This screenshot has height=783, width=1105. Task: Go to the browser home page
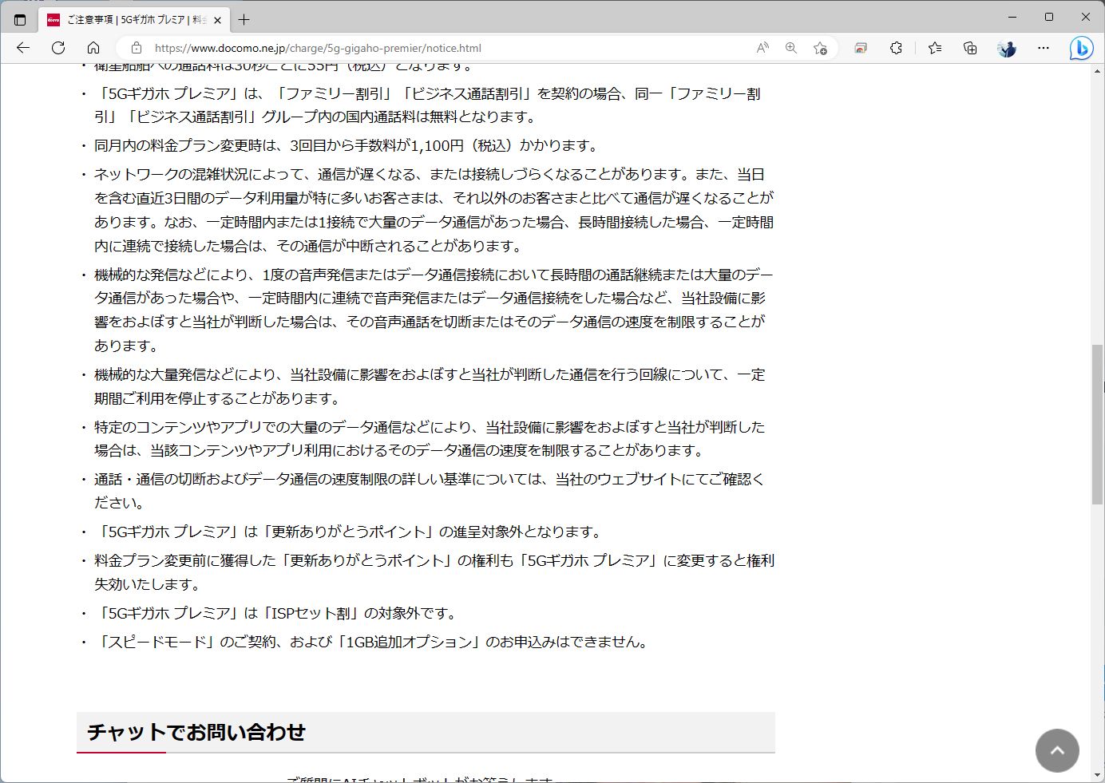click(93, 48)
